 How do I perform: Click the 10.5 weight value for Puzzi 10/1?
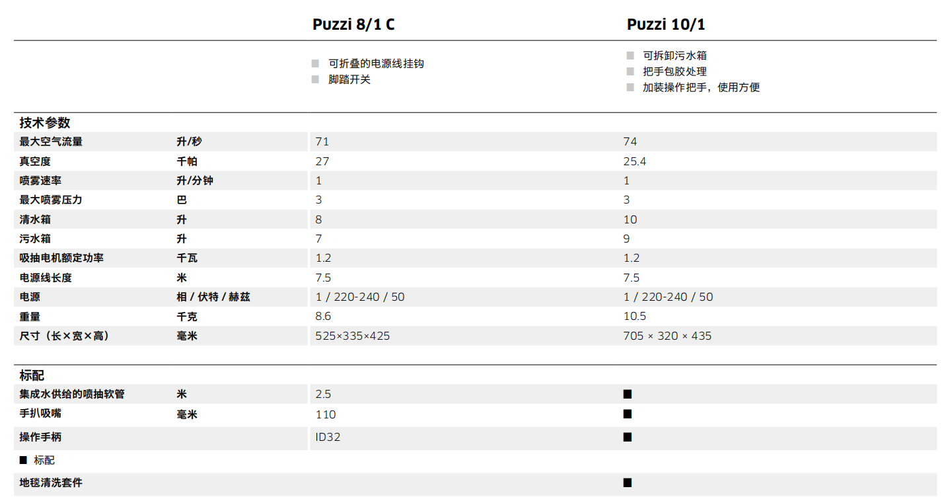tap(635, 317)
